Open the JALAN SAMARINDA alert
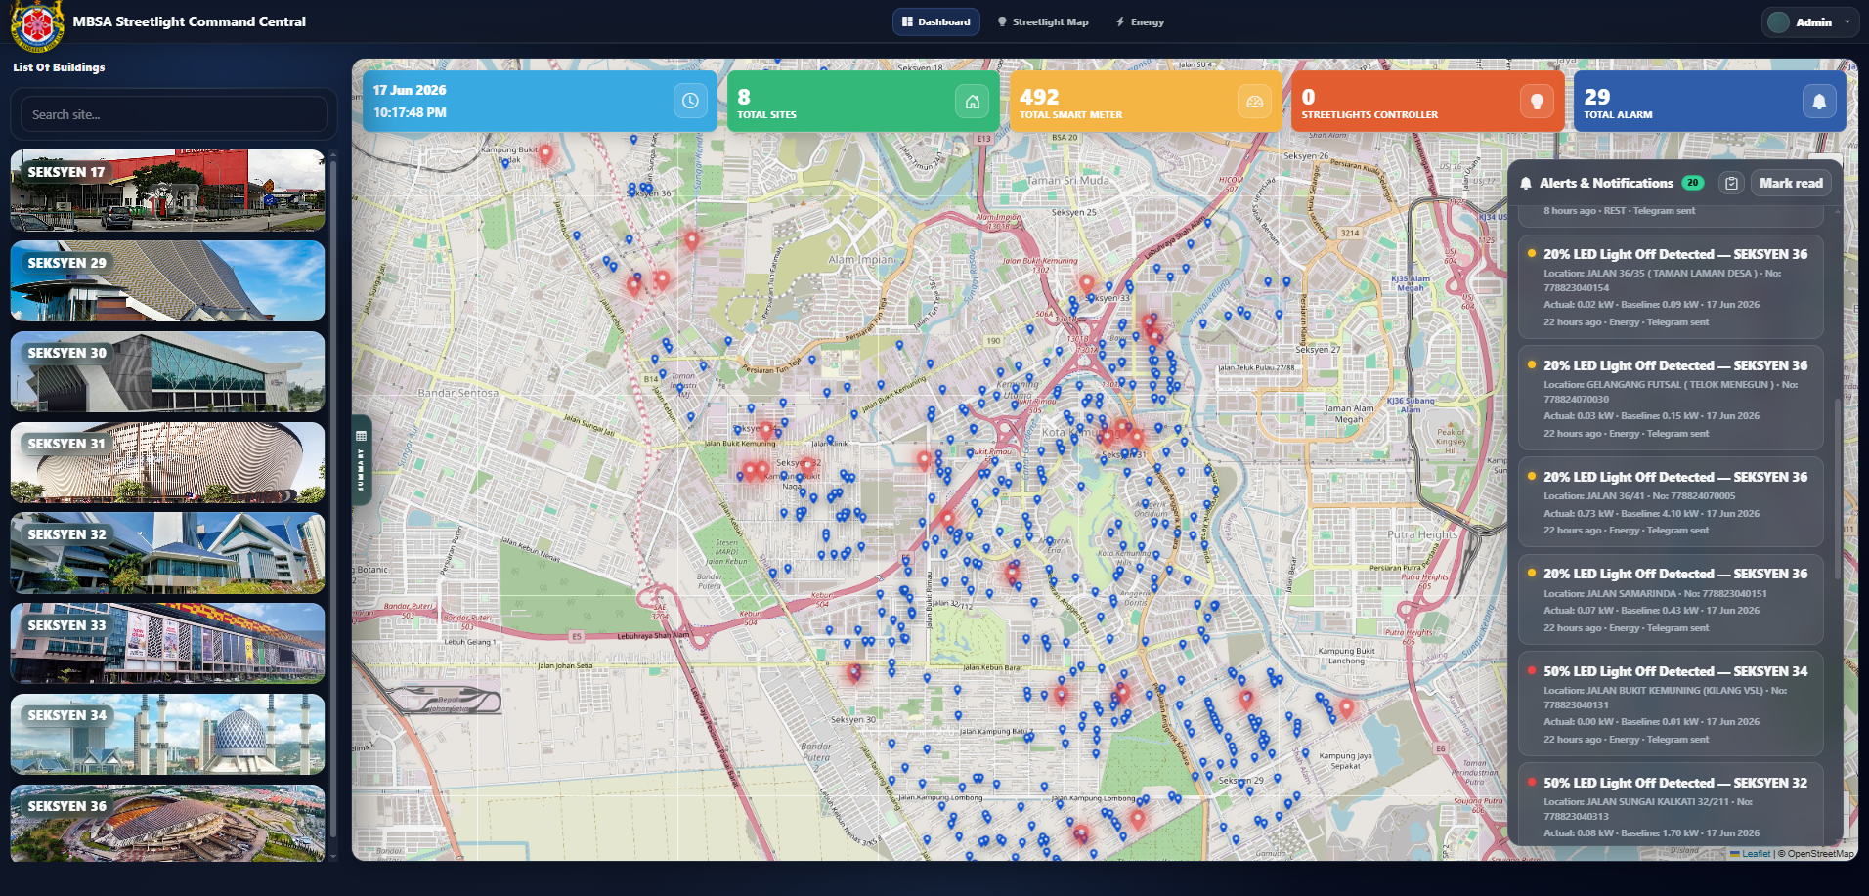1869x896 pixels. point(1671,599)
